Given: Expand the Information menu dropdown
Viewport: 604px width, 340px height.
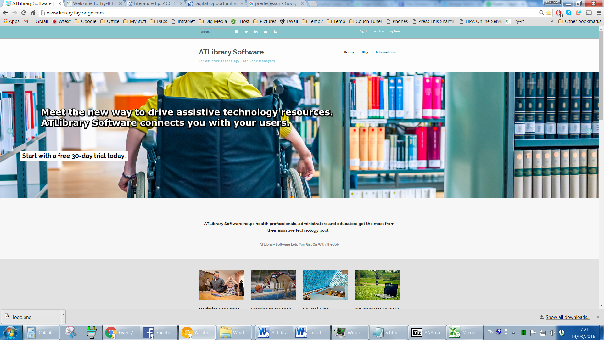Looking at the screenshot, I should click(x=386, y=52).
